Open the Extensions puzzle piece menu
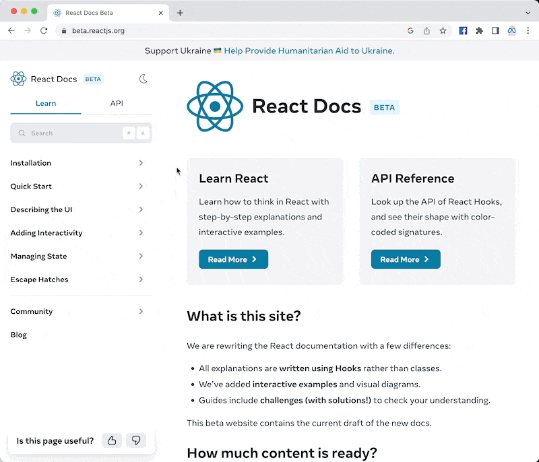Image resolution: width=539 pixels, height=462 pixels. point(479,30)
